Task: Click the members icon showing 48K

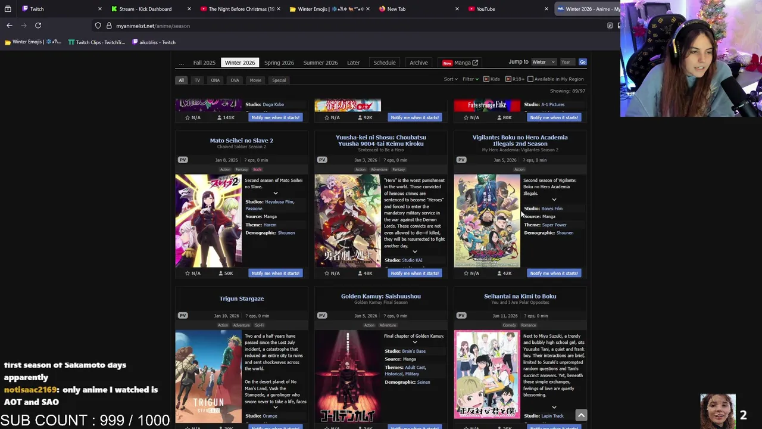Action: [360, 273]
